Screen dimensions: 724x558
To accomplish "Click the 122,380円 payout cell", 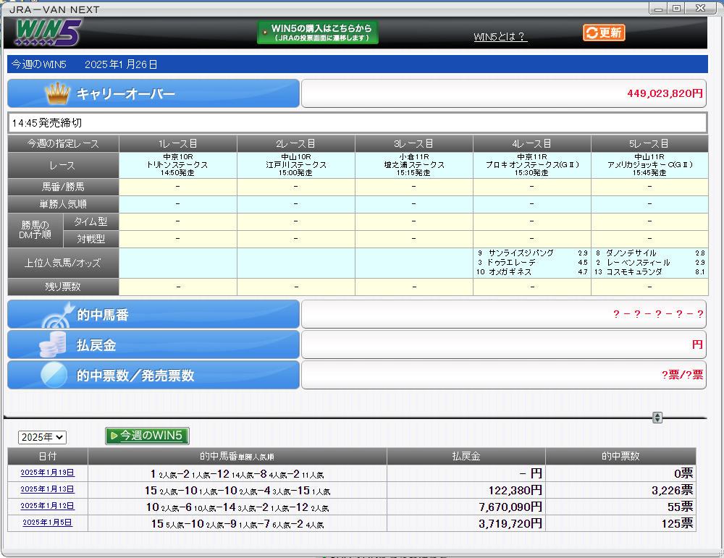I will (466, 490).
